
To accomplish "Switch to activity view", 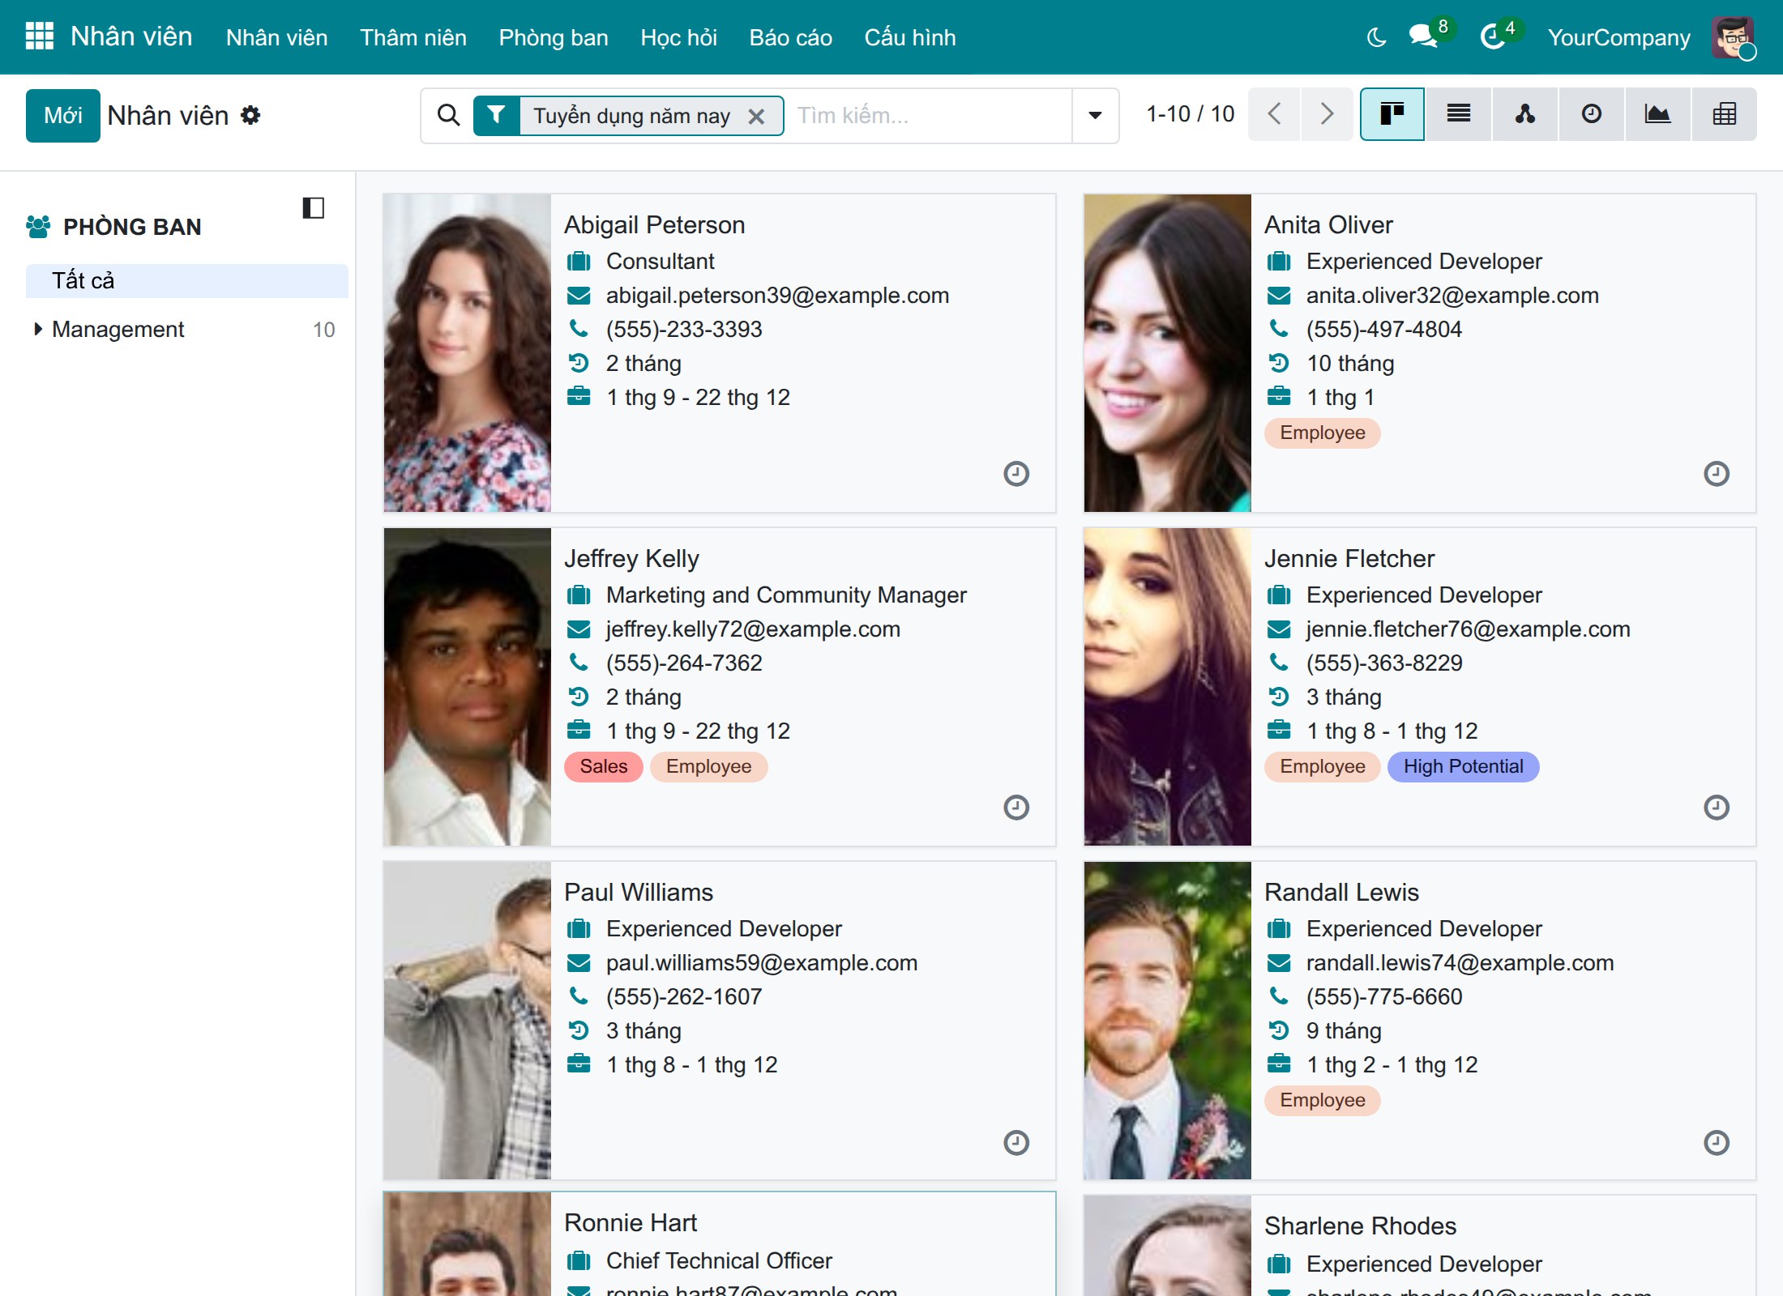I will coord(1592,114).
